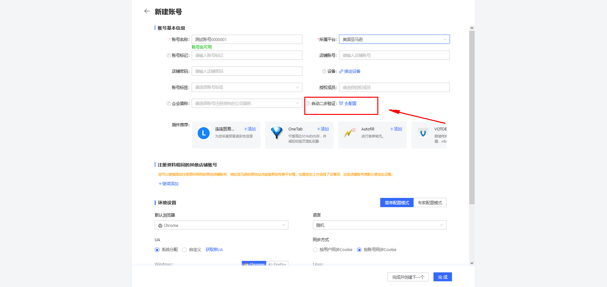Click the blue 完成 button
607x287 pixels.
[442, 277]
